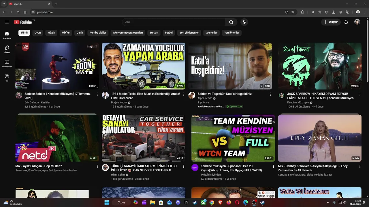Viewport: 369px width, 207px height.
Task: Open options for JACK SPARROW video
Action: (360, 94)
